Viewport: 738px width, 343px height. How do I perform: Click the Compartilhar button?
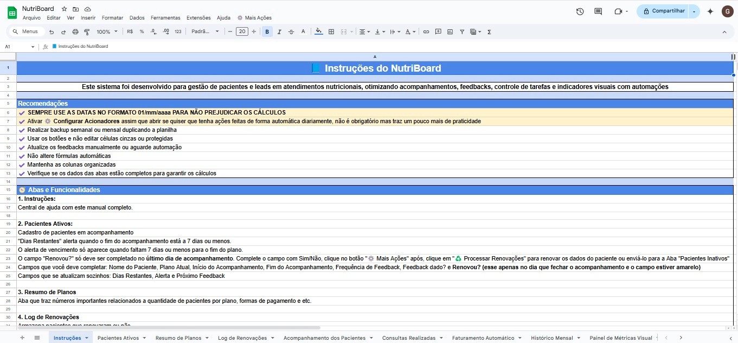(663, 11)
